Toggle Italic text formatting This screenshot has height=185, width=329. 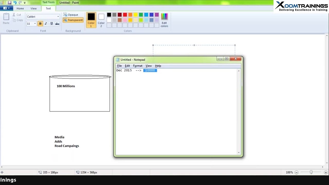click(x=46, y=24)
